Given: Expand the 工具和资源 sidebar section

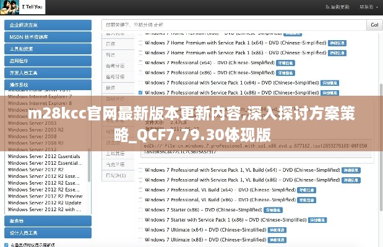Looking at the screenshot, I should (x=48, y=49).
